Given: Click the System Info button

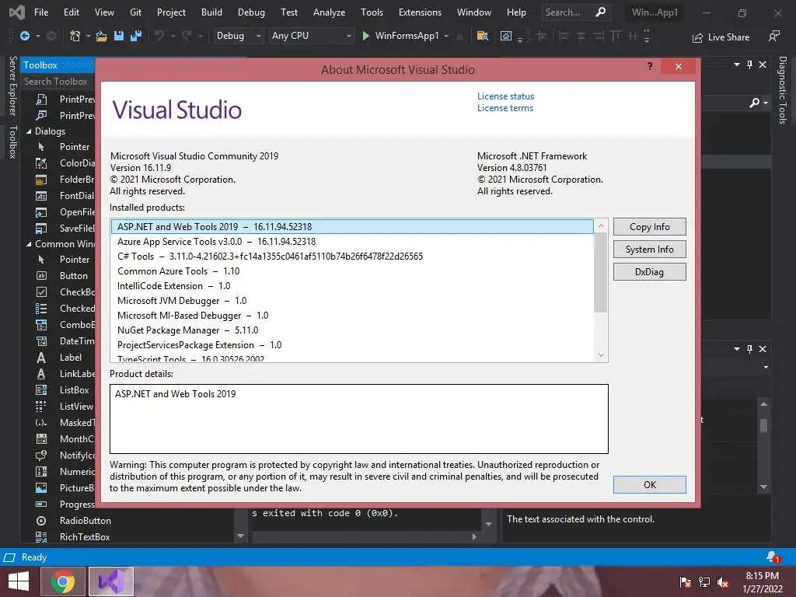Looking at the screenshot, I should tap(649, 250).
